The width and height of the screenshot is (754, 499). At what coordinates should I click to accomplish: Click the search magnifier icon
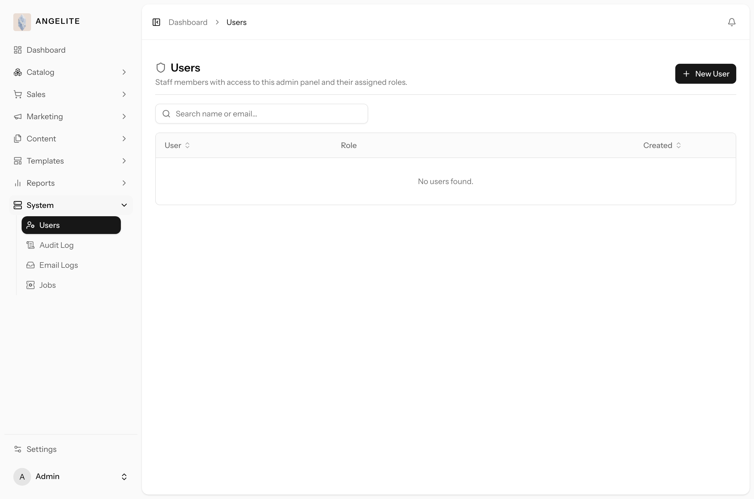[x=166, y=114]
